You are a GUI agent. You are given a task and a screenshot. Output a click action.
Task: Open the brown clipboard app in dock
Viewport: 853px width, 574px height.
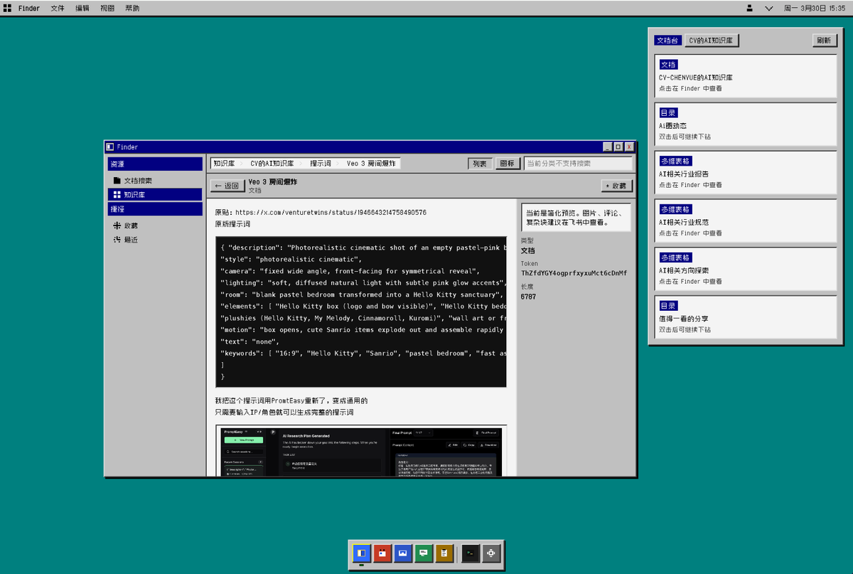tap(444, 553)
